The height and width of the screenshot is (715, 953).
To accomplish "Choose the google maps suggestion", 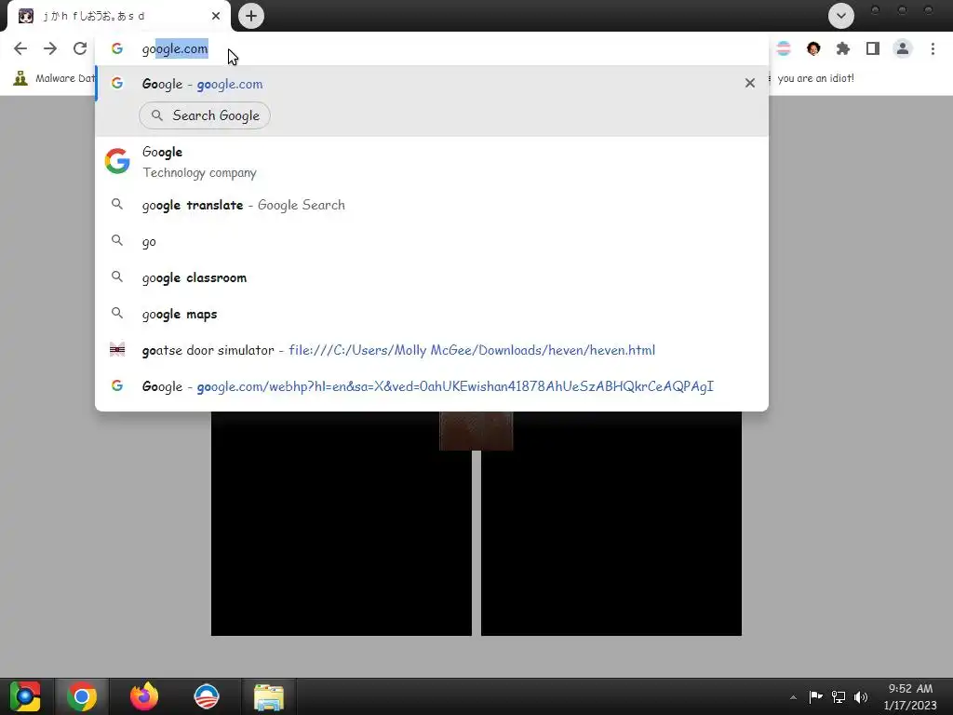I will [432, 314].
